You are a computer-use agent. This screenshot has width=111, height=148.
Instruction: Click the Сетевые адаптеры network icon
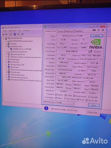coord(9,75)
